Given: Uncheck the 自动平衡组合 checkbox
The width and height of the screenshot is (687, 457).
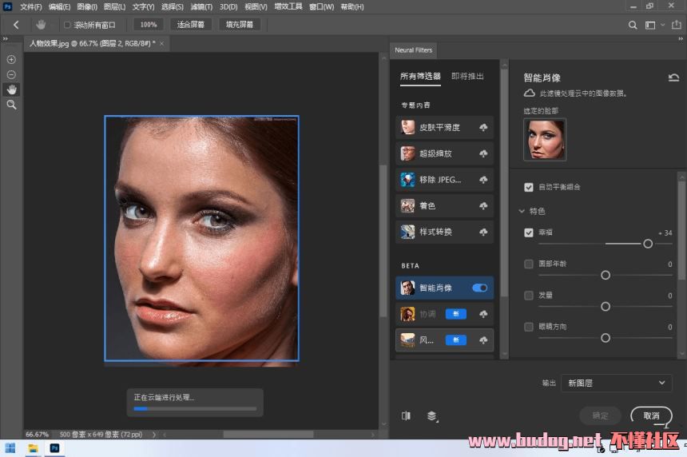Looking at the screenshot, I should tap(528, 187).
